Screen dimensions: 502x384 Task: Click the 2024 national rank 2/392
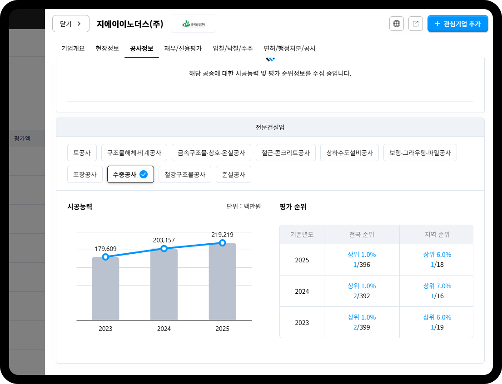362,296
